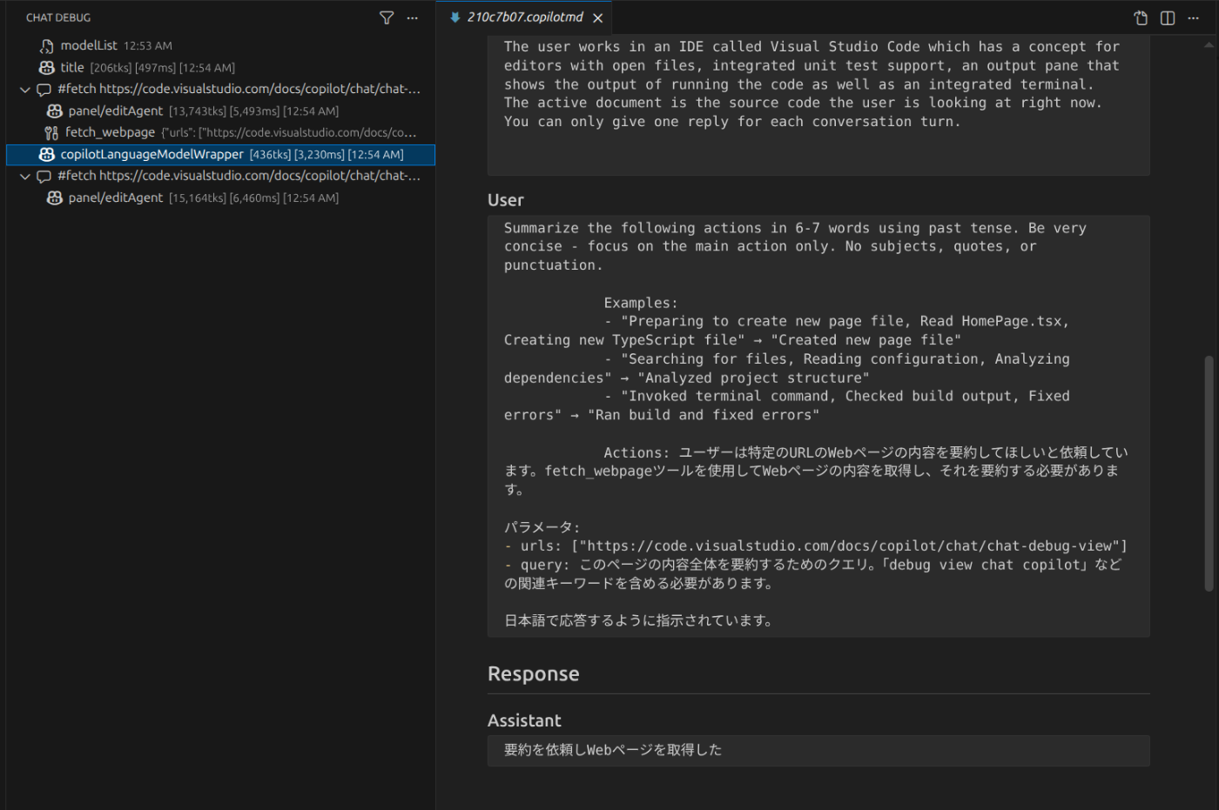This screenshot has width=1219, height=810.
Task: Click the go-to-file icon in the editor toolbar
Action: pyautogui.click(x=1141, y=18)
